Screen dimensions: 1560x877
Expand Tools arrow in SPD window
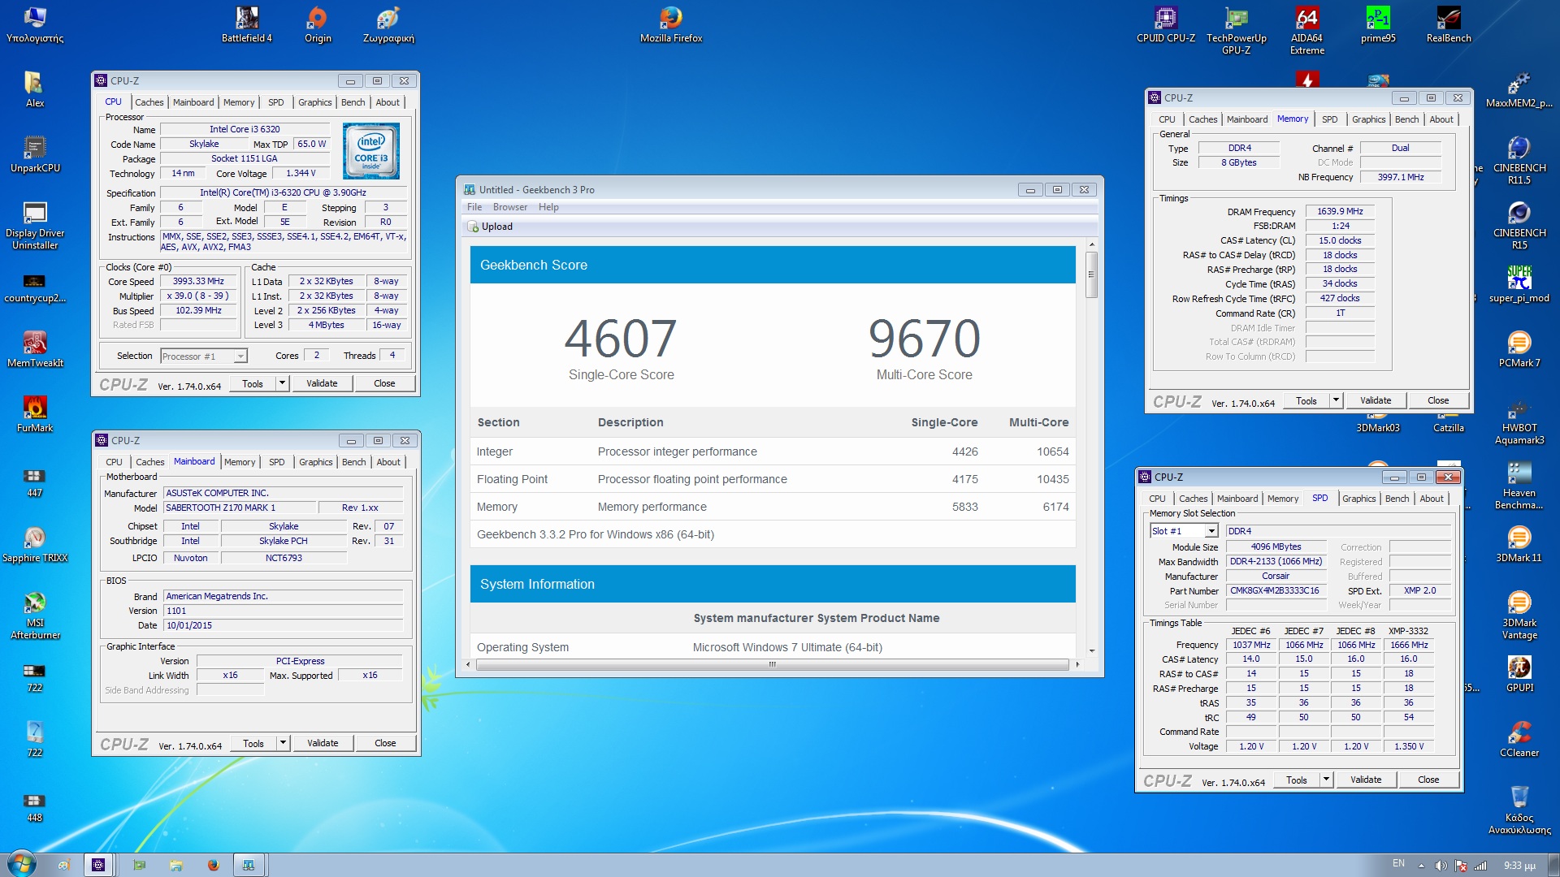click(x=1326, y=780)
